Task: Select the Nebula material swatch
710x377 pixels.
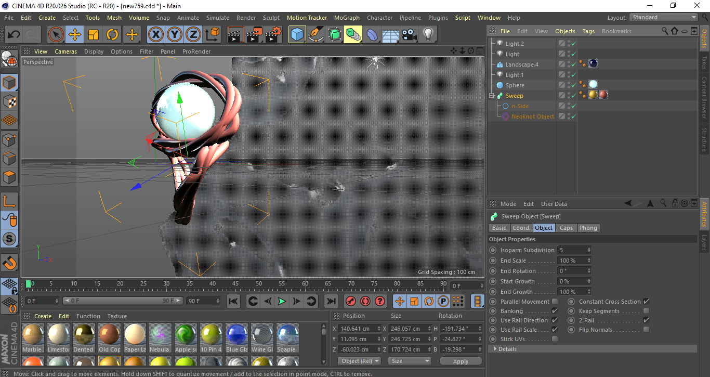Action: (x=160, y=337)
